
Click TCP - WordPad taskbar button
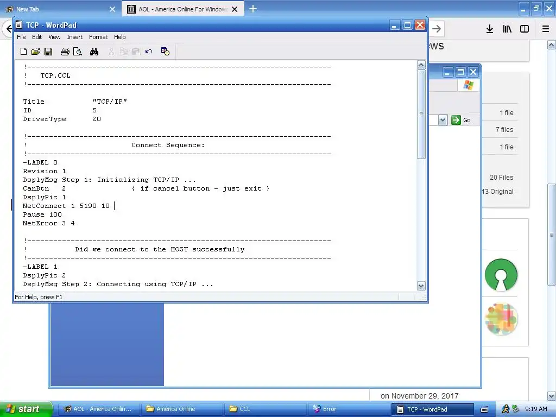click(432, 409)
